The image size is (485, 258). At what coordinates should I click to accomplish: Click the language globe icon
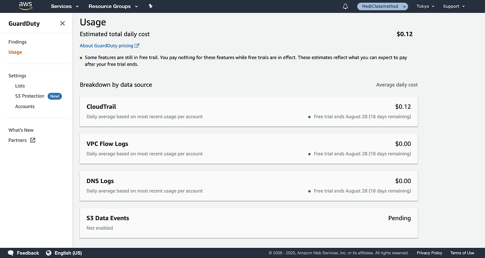(48, 253)
